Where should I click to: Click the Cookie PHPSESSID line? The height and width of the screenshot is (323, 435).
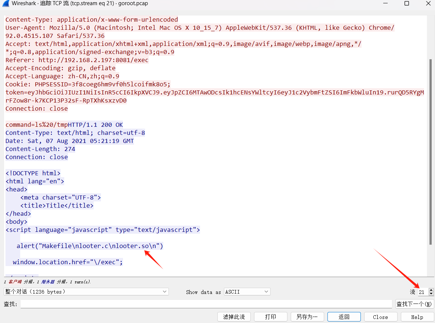tap(88, 84)
